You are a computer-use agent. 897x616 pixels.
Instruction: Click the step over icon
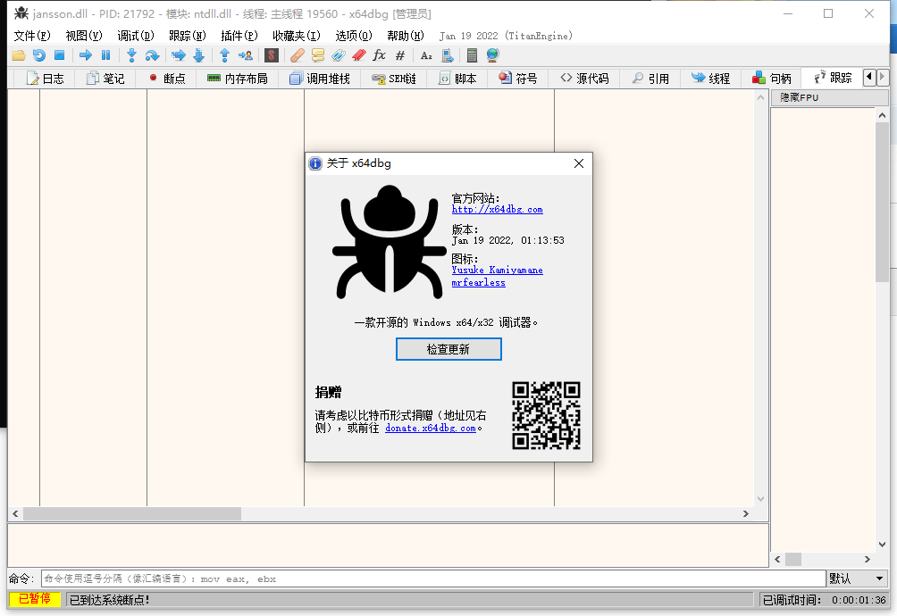click(x=152, y=55)
